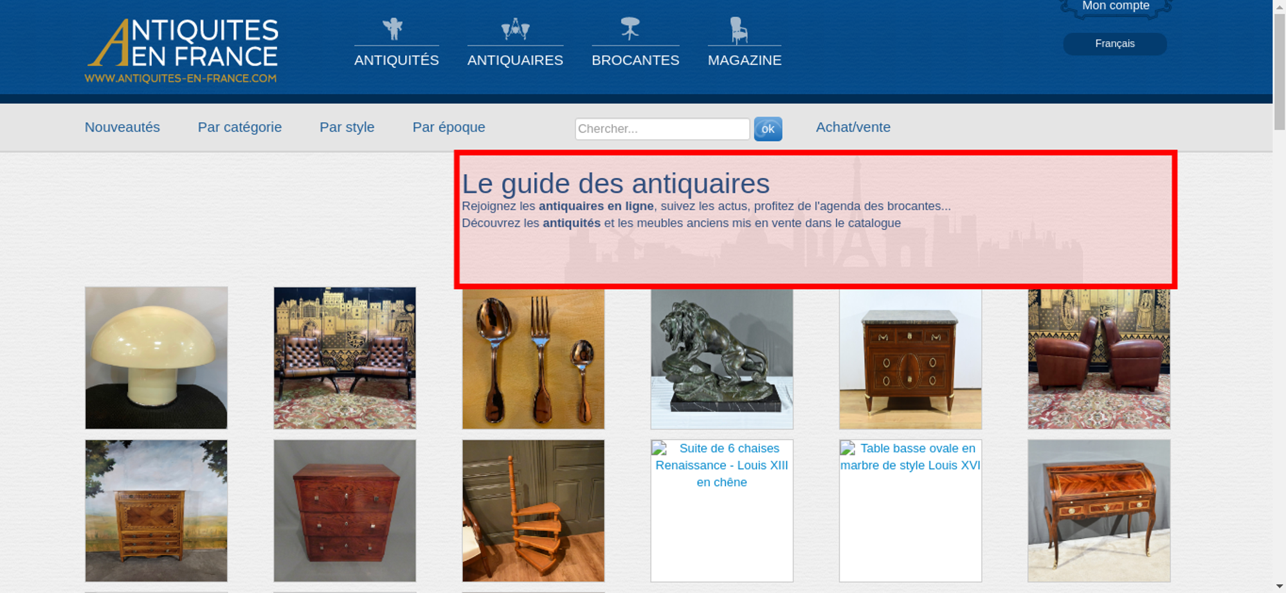The width and height of the screenshot is (1286, 593).
Task: View the bronze lion sculpture listing
Action: (721, 359)
